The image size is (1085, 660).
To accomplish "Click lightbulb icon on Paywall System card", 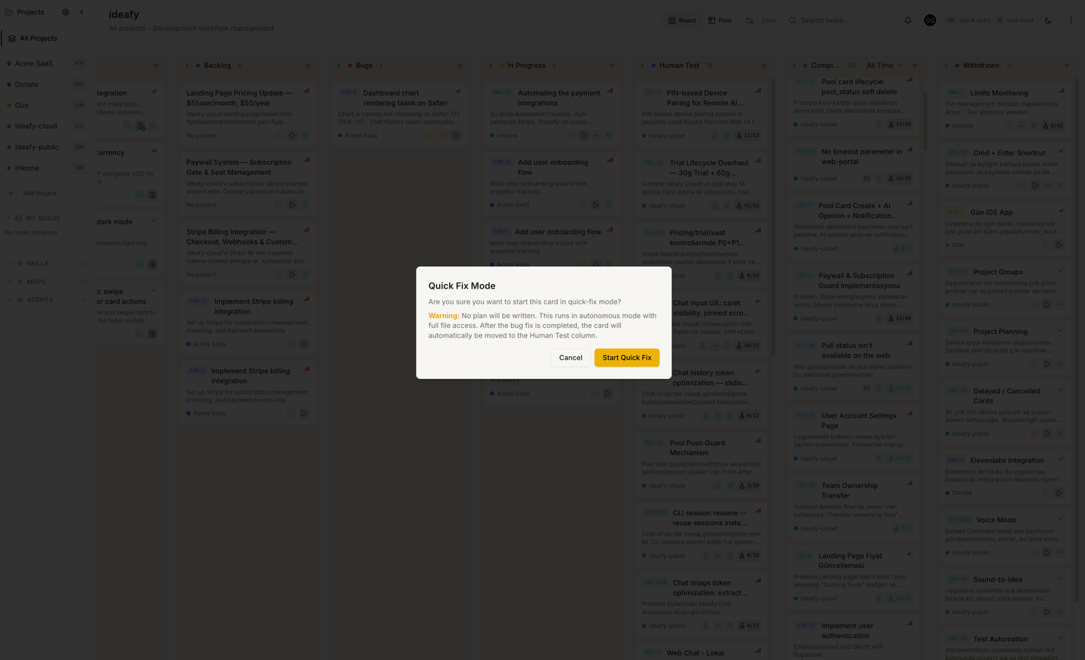I will 305,205.
